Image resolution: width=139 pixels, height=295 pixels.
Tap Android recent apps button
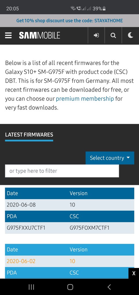31,287
